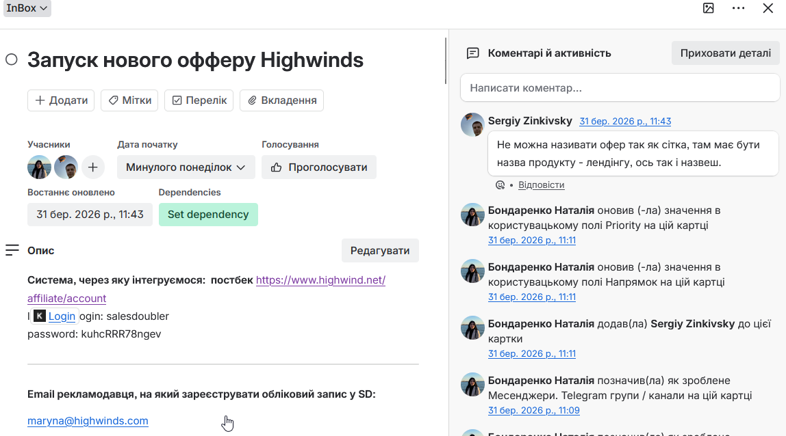The image size is (786, 436).
Task: Click the Set dependency button
Action: (x=208, y=215)
